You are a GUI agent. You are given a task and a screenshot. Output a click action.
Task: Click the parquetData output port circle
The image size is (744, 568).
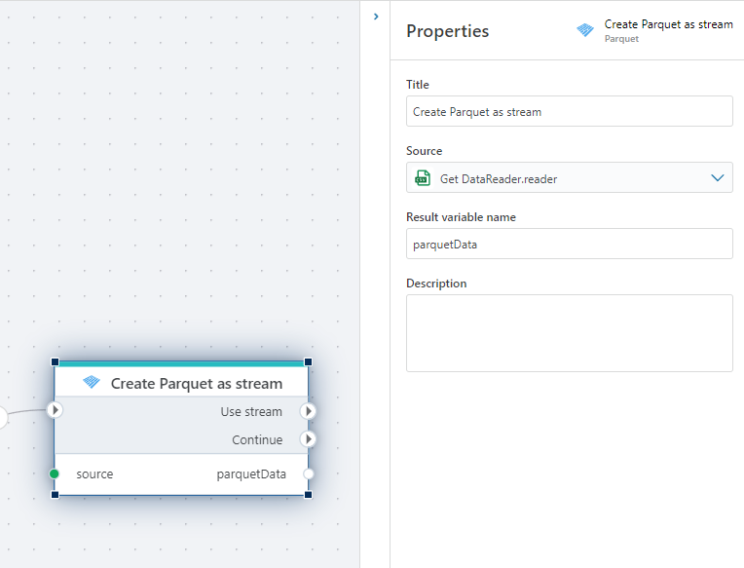(308, 474)
